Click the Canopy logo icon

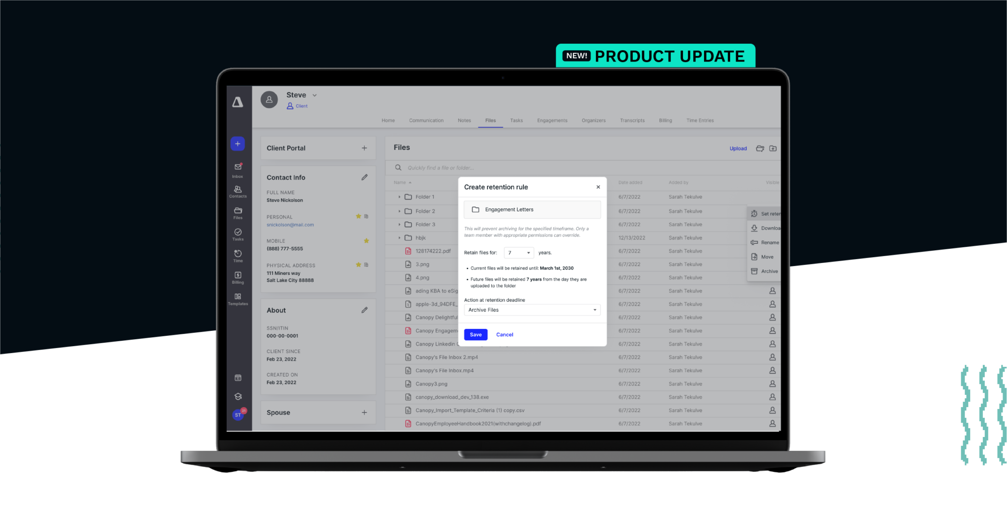pos(237,102)
